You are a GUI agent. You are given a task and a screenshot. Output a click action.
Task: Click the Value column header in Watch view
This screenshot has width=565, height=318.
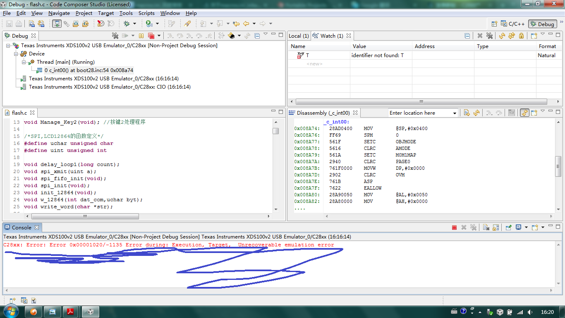[381, 46]
